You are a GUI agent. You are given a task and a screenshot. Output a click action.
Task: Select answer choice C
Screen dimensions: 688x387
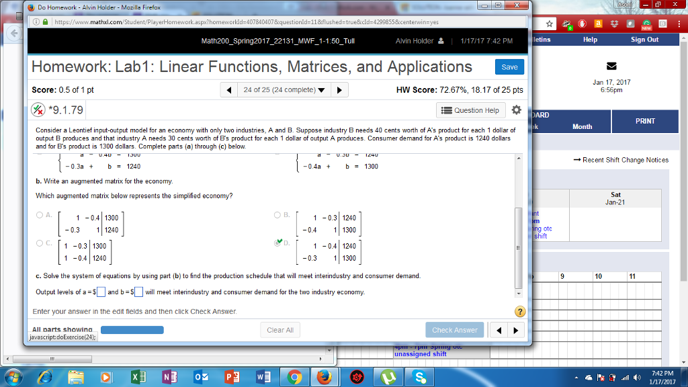(x=39, y=243)
